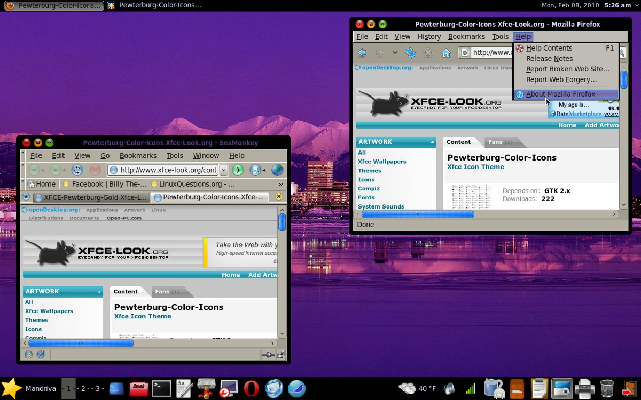
Task: Click the weather 40 °F applet
Action: coord(417,388)
